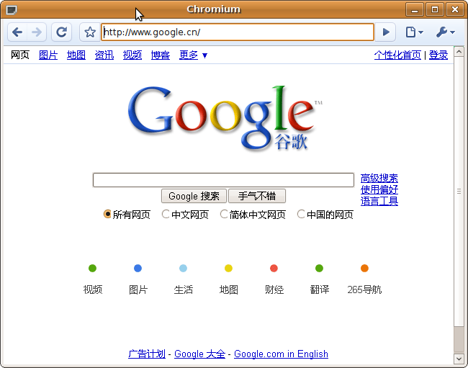This screenshot has width=468, height=368.
Task: Go forward with the forward arrow
Action: tap(37, 32)
